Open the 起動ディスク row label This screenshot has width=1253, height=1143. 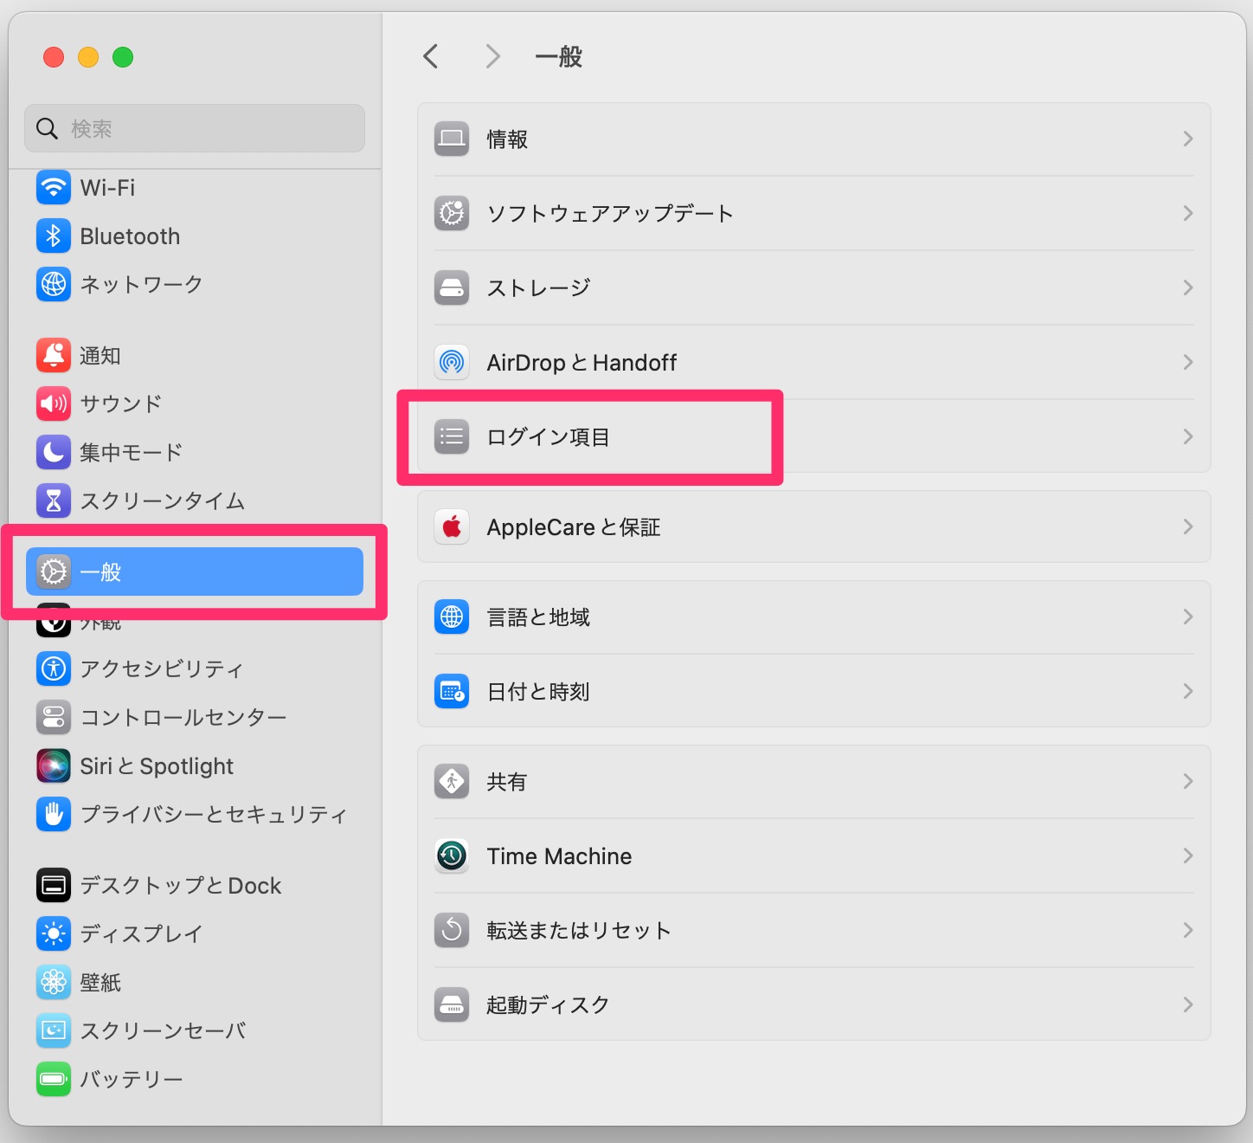tap(548, 1005)
